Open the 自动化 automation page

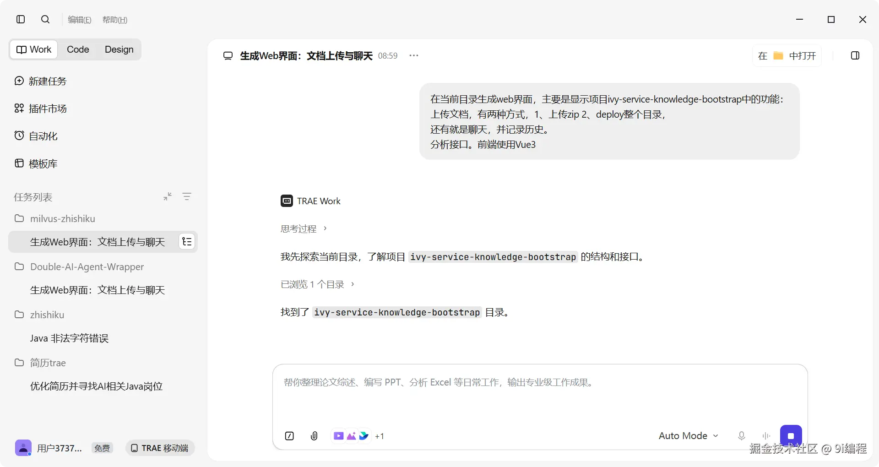point(36,136)
